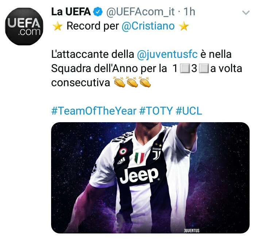This screenshot has width=258, height=240.
Task: Click the tweet text 'consecutiva'
Action: 81,83
